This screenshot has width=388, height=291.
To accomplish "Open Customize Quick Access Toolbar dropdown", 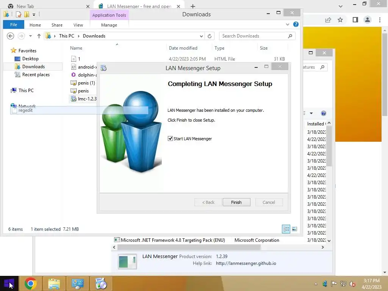I will coord(34,15).
